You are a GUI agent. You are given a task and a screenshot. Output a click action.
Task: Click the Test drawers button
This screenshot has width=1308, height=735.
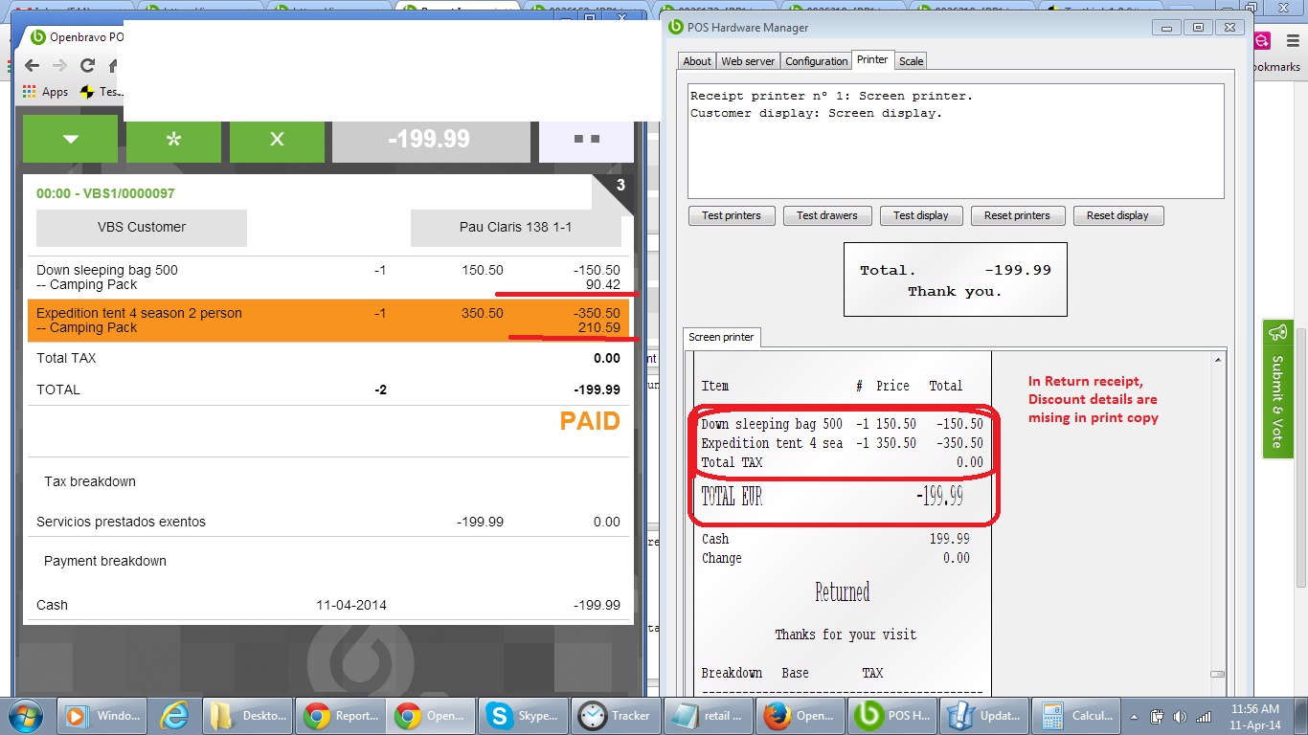[x=827, y=215]
